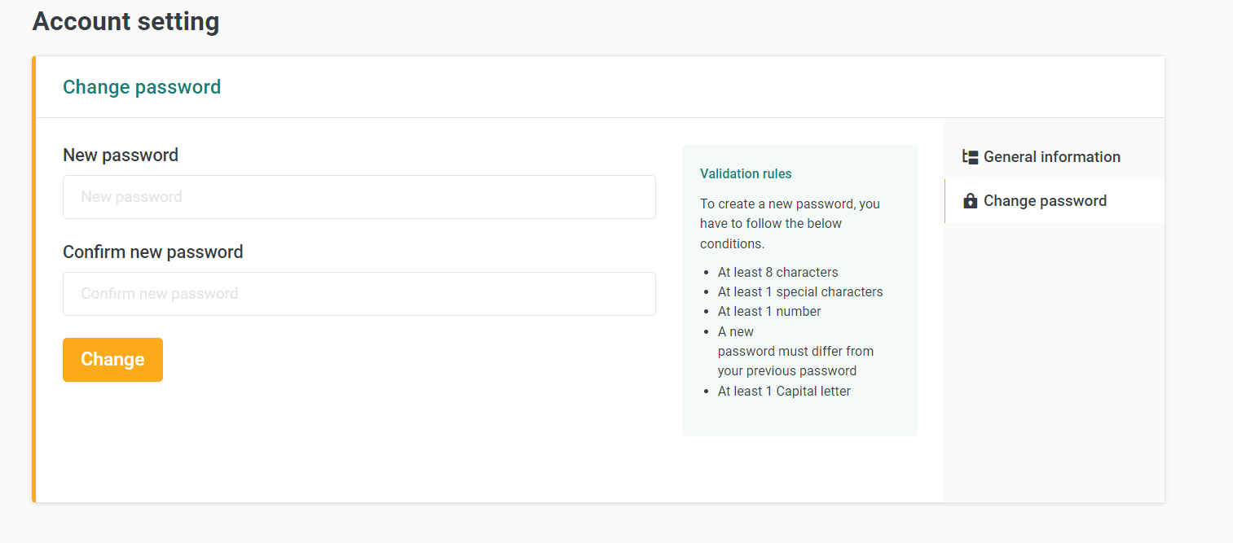Click the "New password" field label

121,155
